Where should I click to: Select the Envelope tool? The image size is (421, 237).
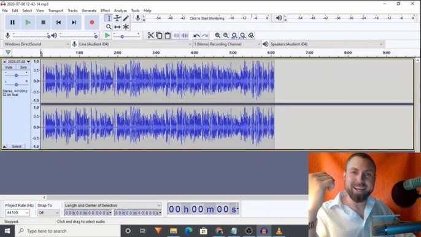(117, 18)
